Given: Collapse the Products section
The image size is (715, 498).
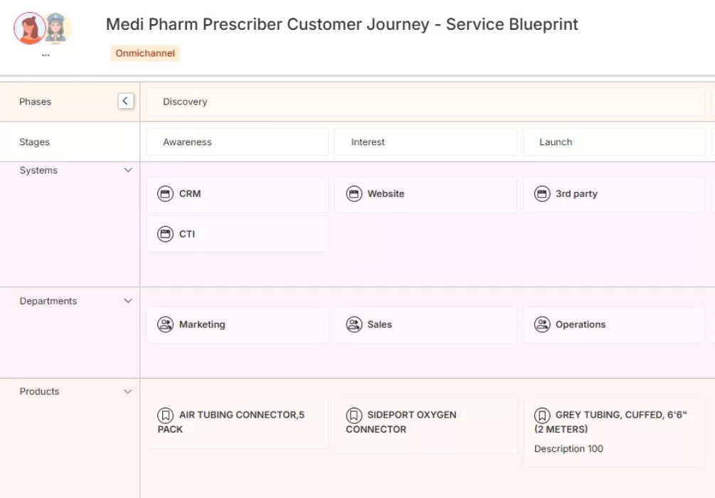Looking at the screenshot, I should [x=128, y=391].
